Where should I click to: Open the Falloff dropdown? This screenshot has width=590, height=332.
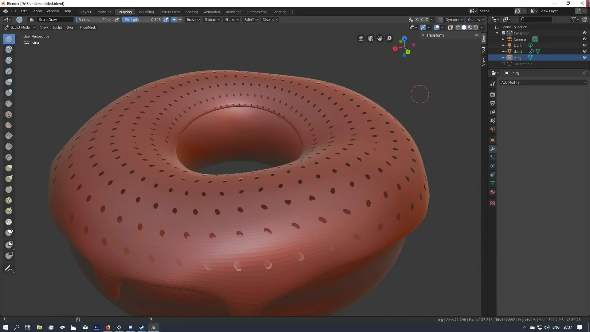251,20
